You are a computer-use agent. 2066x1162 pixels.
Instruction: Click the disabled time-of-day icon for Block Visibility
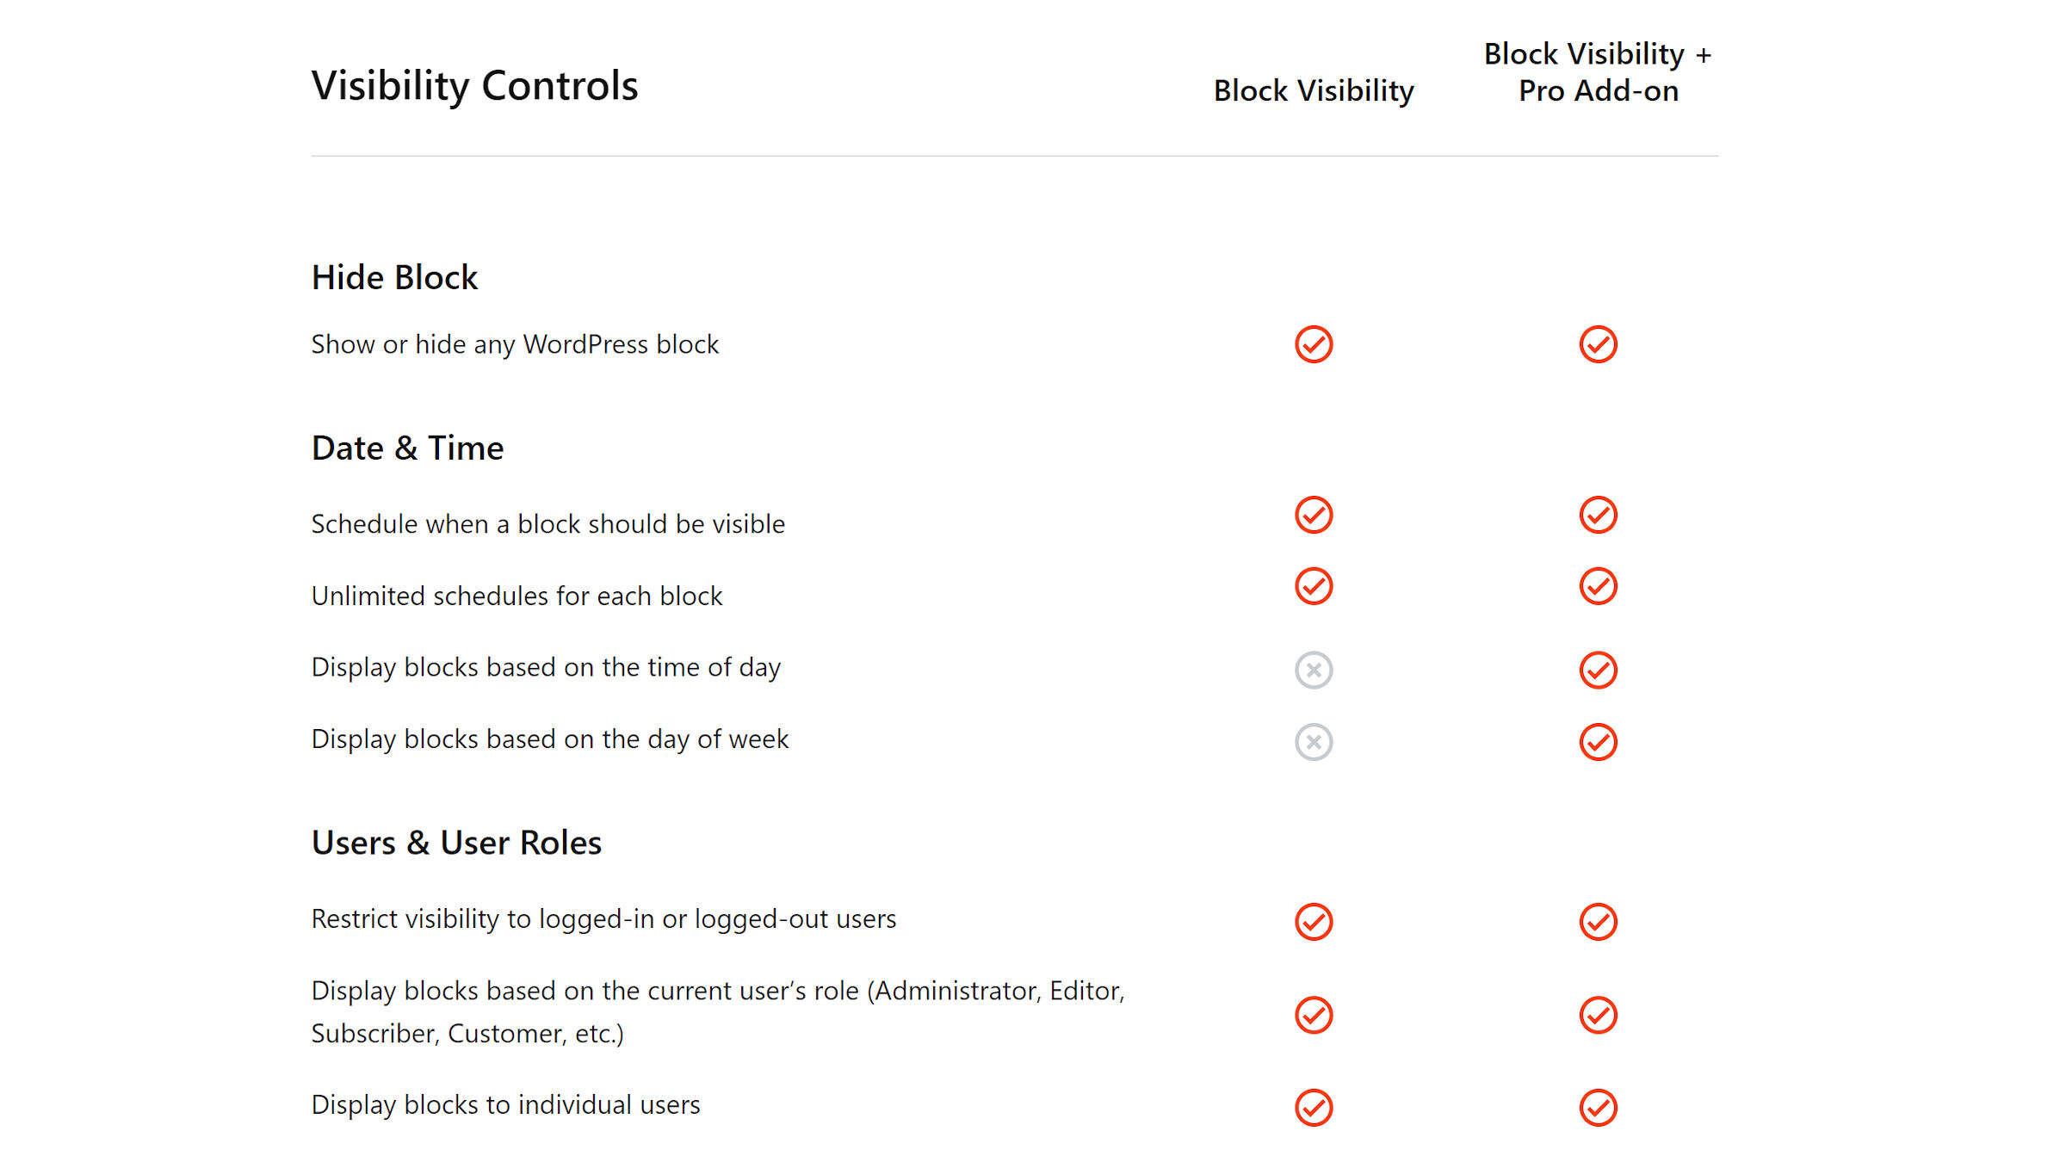click(1311, 668)
